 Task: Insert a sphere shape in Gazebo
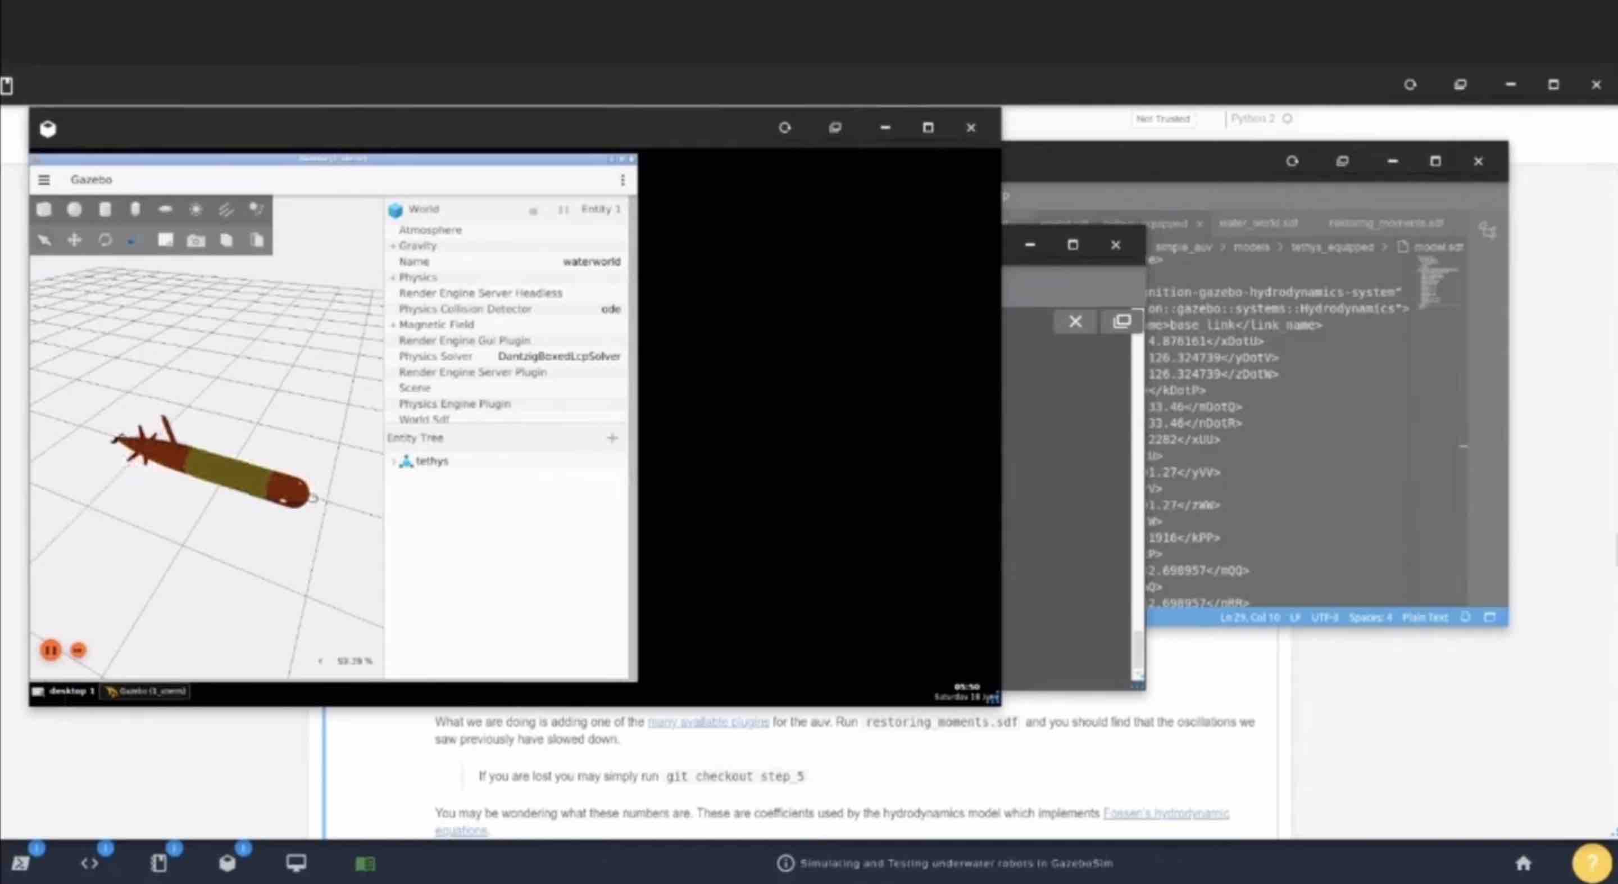coord(74,209)
